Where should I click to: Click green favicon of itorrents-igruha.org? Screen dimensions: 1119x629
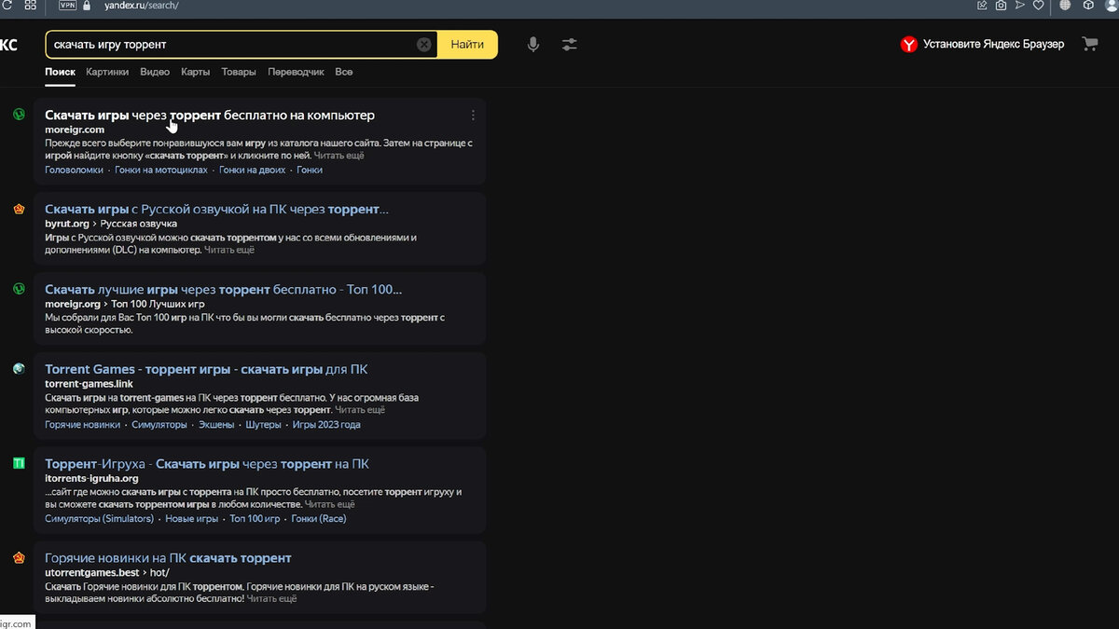19,463
